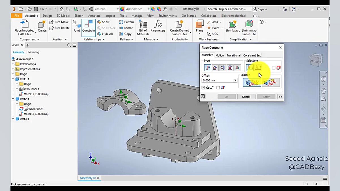Viewport: 340px width, 191px height.
Task: Switch to the Modeling browser tab
Action: [x=34, y=52]
